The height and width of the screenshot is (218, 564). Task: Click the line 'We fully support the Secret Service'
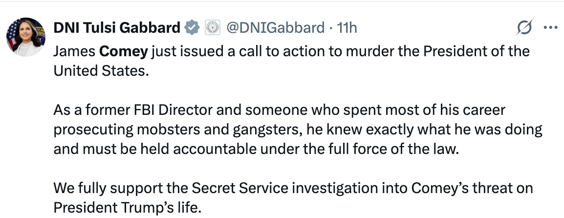point(293,188)
